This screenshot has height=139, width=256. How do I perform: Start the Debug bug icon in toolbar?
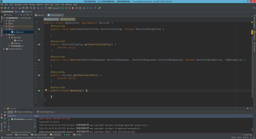click(66, 8)
